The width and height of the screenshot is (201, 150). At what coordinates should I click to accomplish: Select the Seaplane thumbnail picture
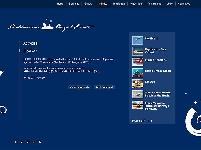(138, 62)
